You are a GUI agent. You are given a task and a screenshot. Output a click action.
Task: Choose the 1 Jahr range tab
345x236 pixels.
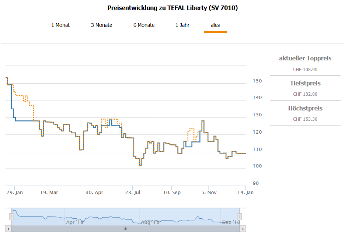182,25
